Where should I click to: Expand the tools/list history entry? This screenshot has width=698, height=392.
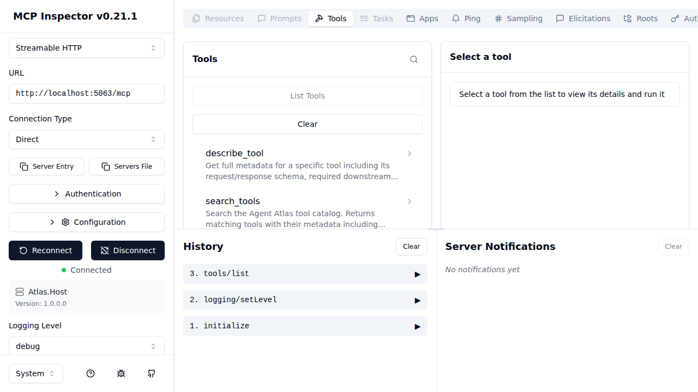(305, 273)
